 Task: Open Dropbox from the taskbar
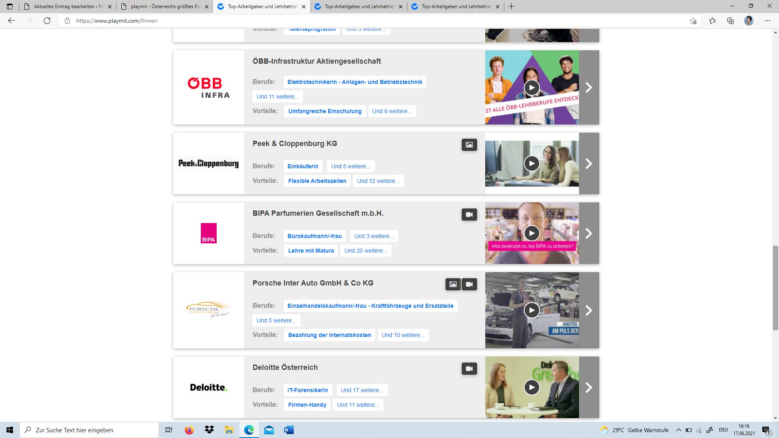coord(209,430)
